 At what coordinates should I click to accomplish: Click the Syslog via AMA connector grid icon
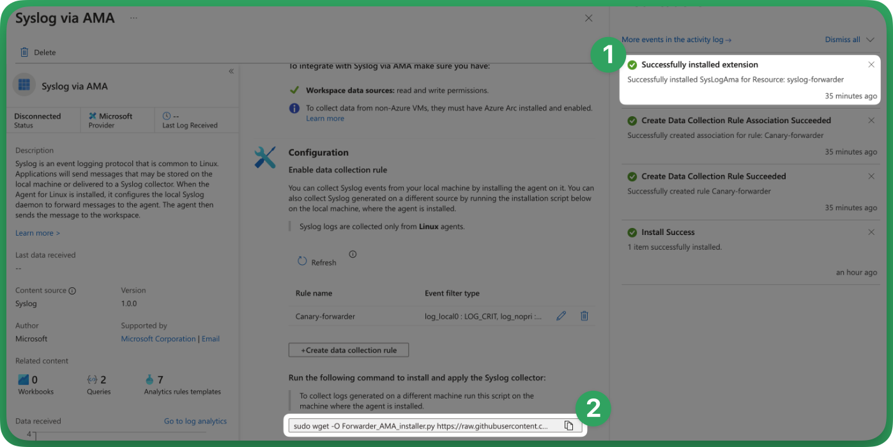(x=24, y=85)
